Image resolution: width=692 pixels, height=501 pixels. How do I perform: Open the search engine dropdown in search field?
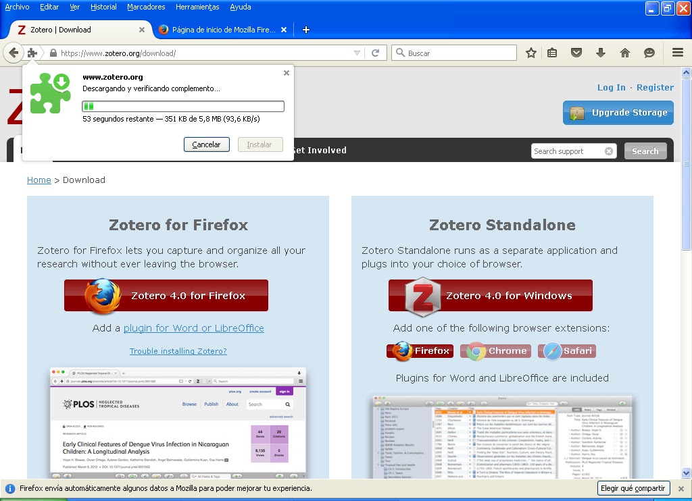[402, 52]
